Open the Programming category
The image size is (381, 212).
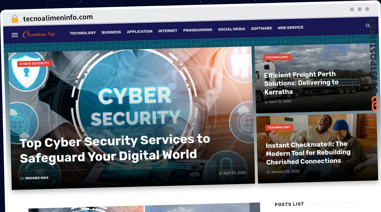click(x=197, y=30)
